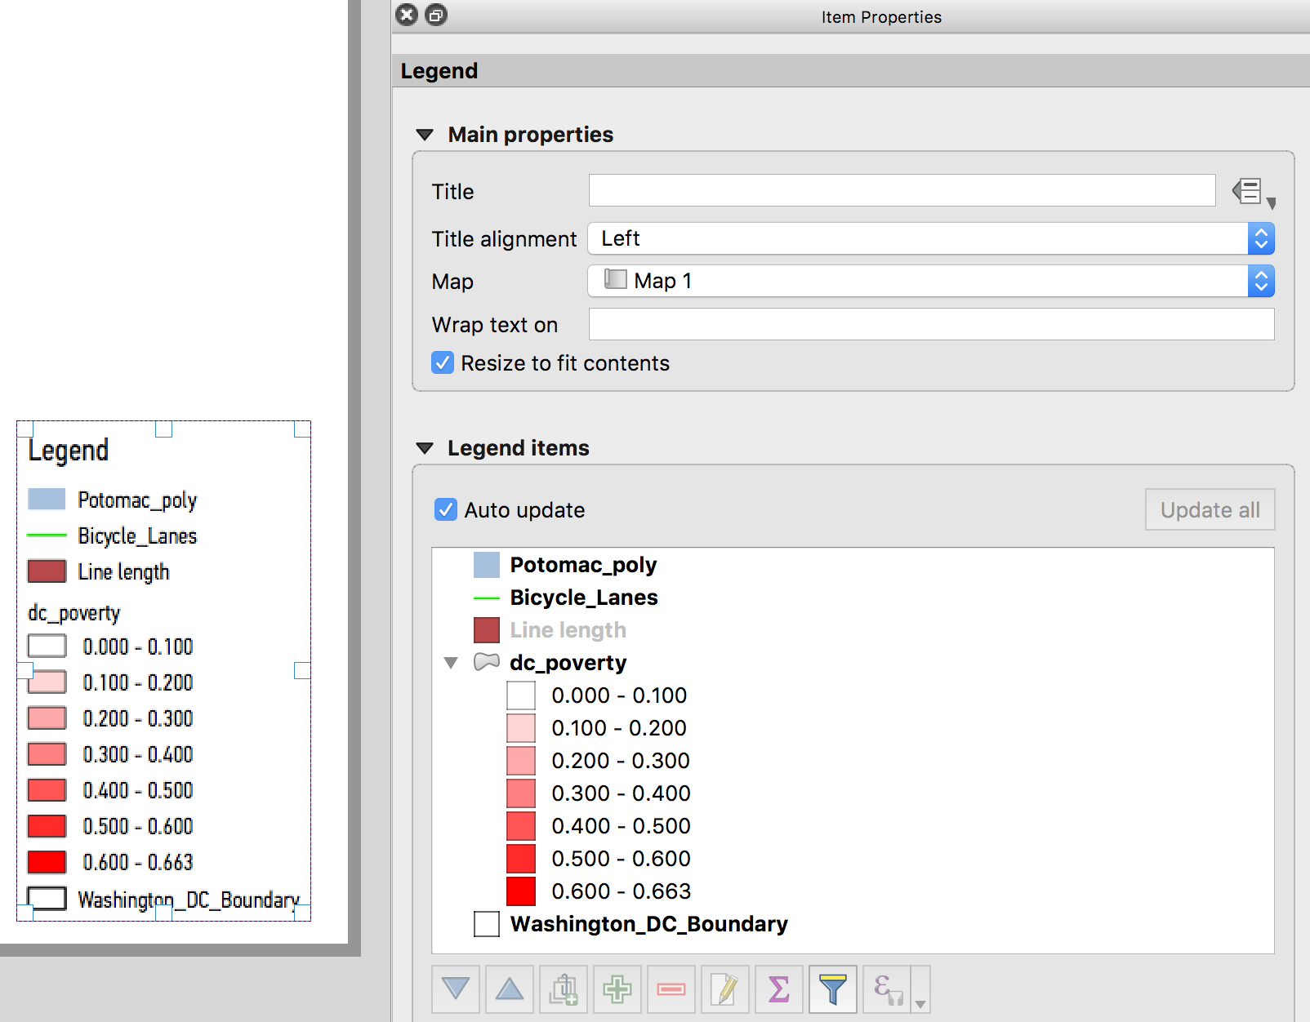Edit selected legend item properties
The image size is (1310, 1022).
pyautogui.click(x=725, y=989)
